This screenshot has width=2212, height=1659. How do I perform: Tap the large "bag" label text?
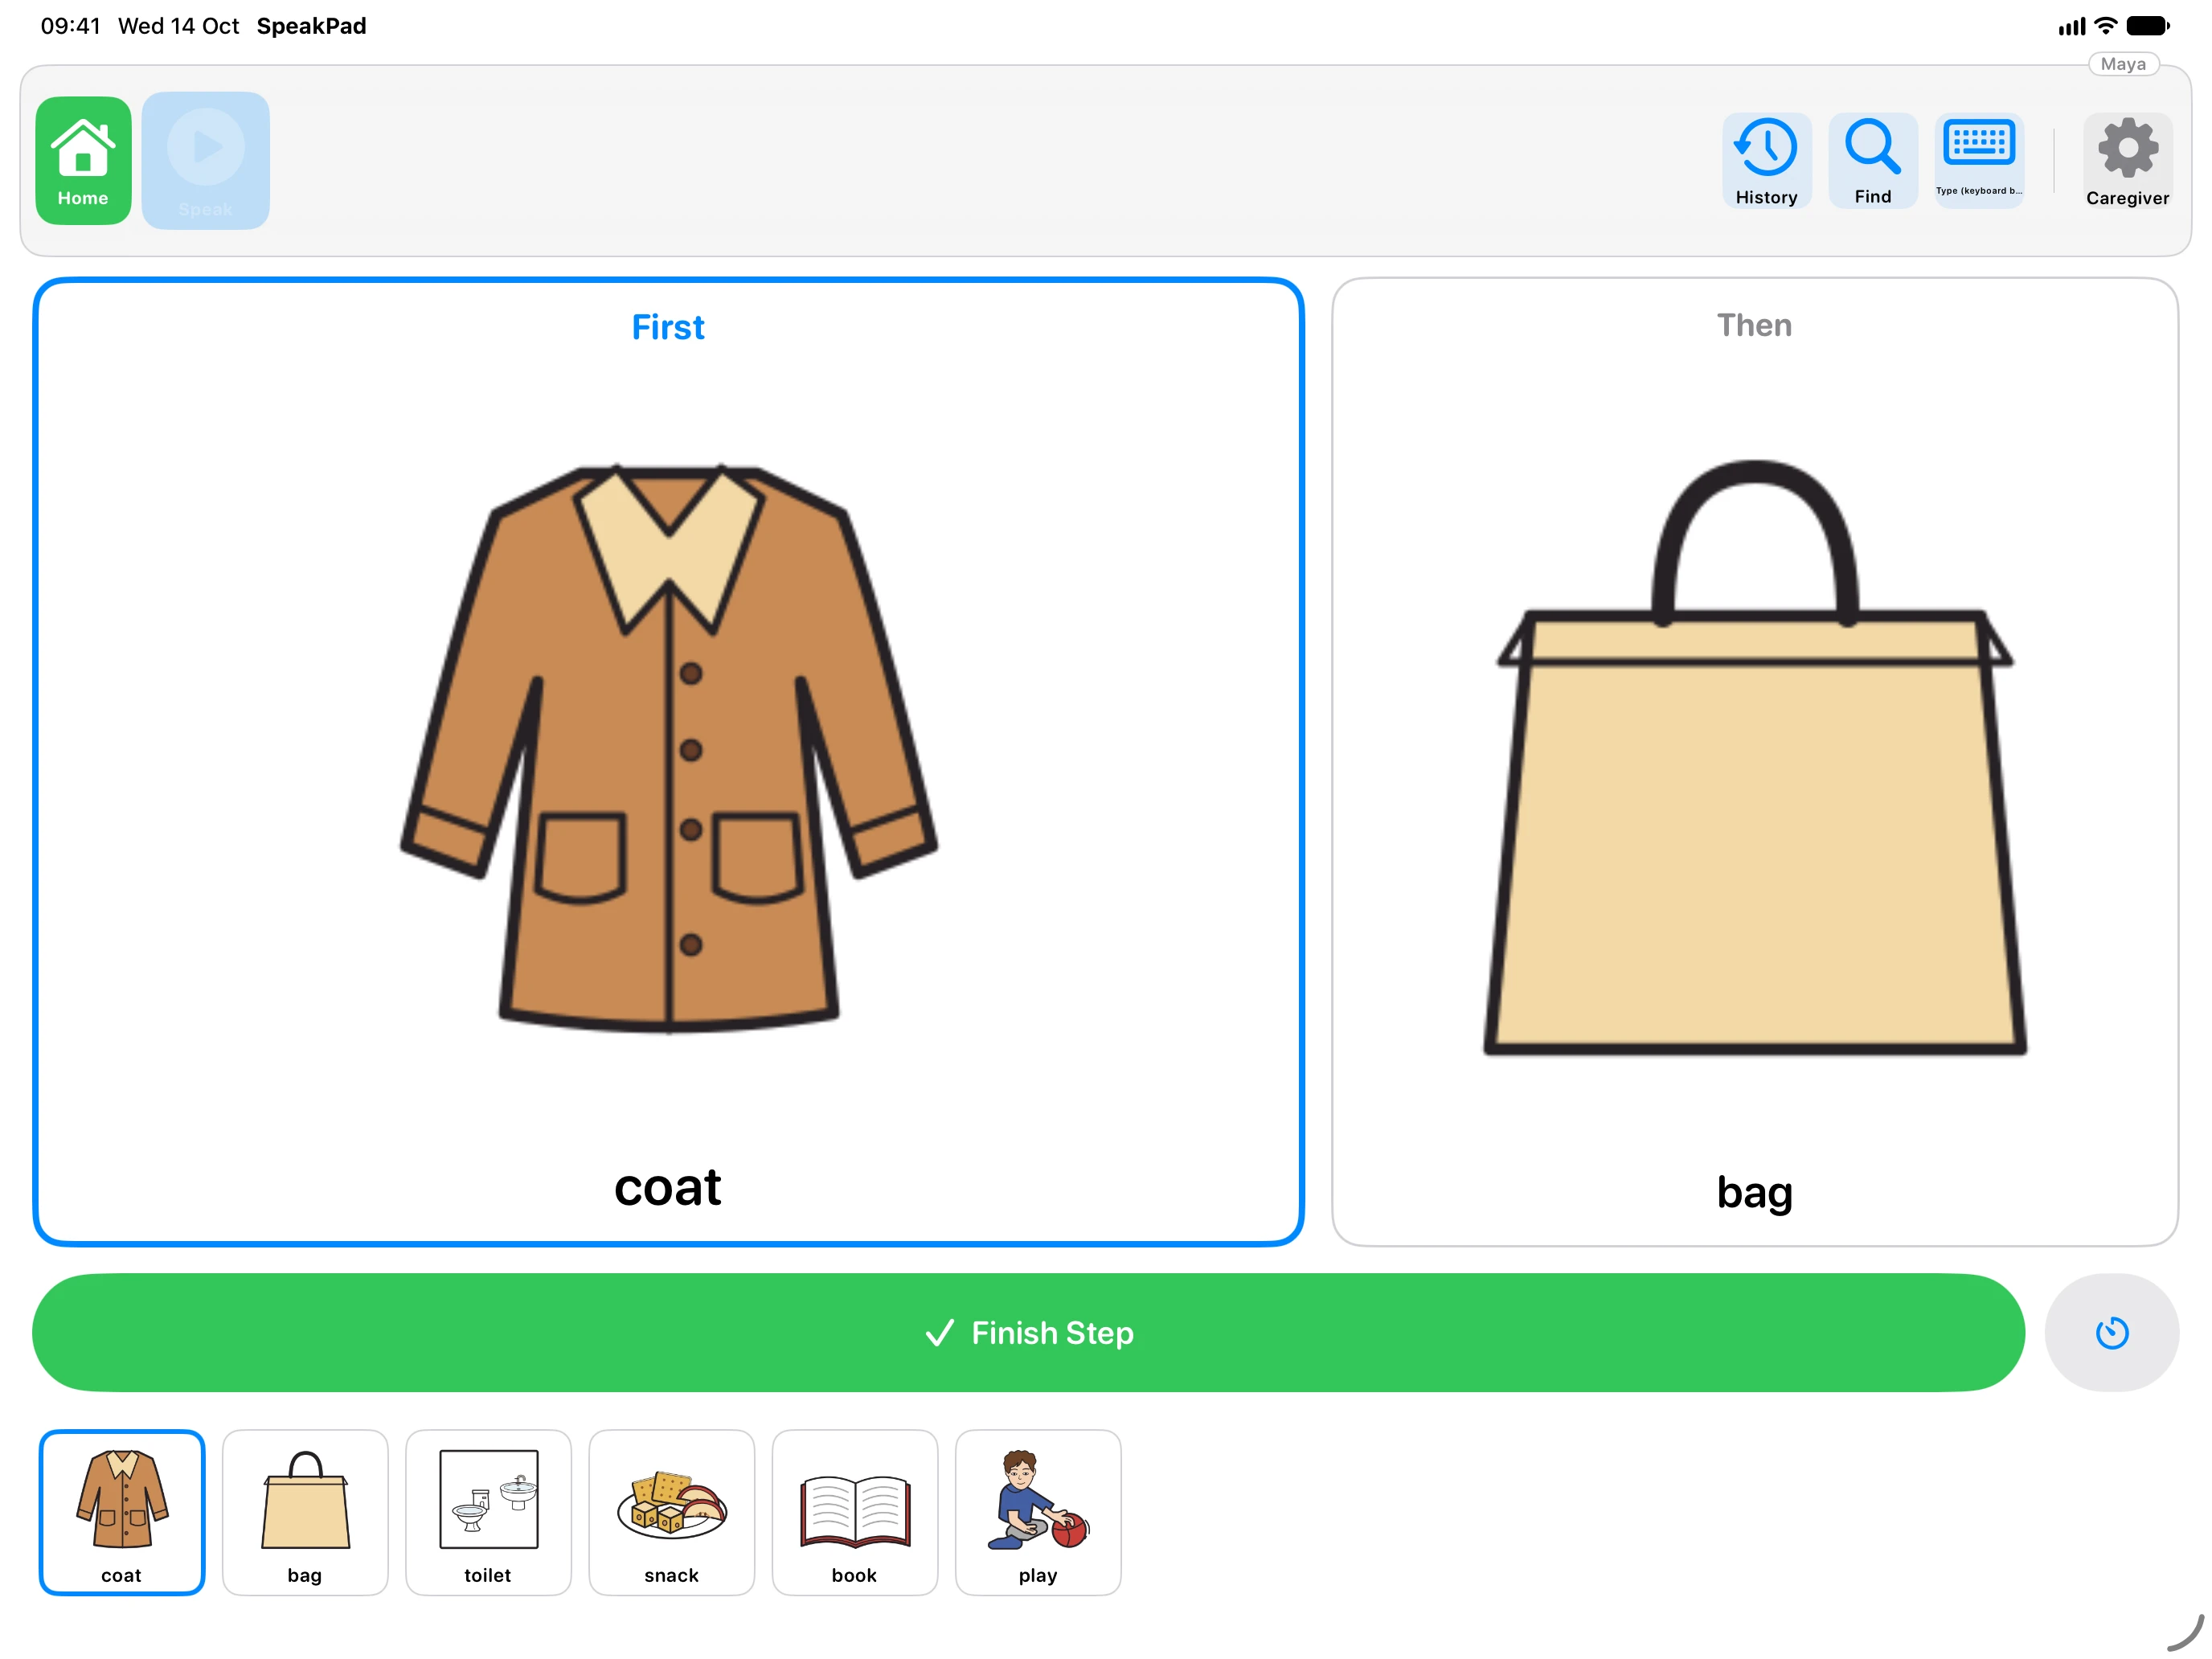pyautogui.click(x=1754, y=1192)
